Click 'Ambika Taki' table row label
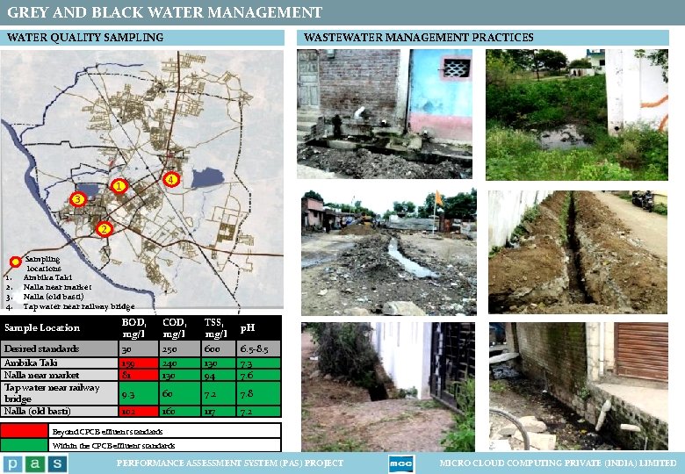 point(31,363)
